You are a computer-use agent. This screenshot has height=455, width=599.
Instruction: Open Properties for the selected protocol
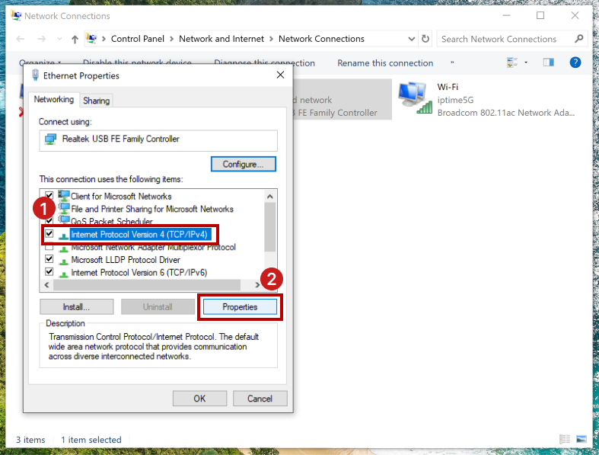[x=240, y=307]
